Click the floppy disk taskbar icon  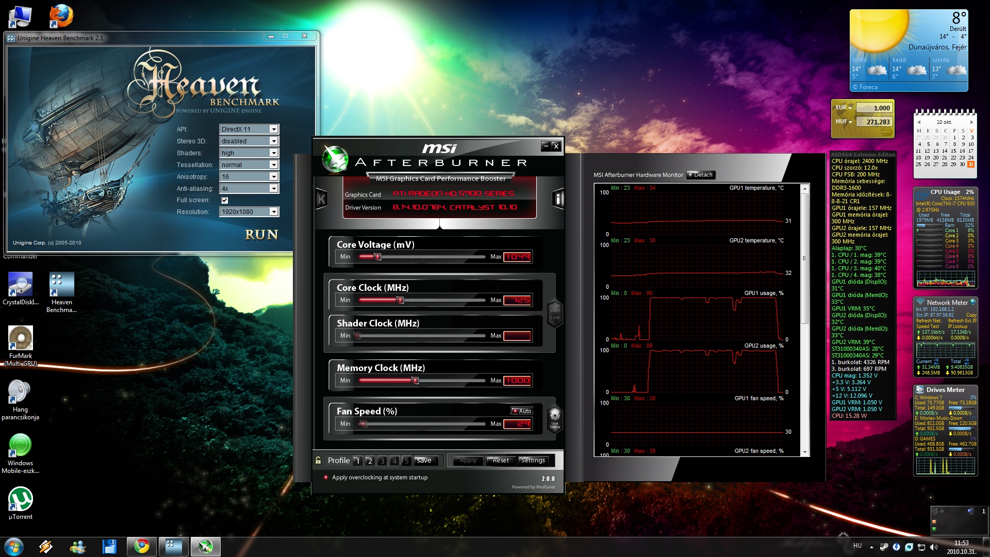click(109, 547)
